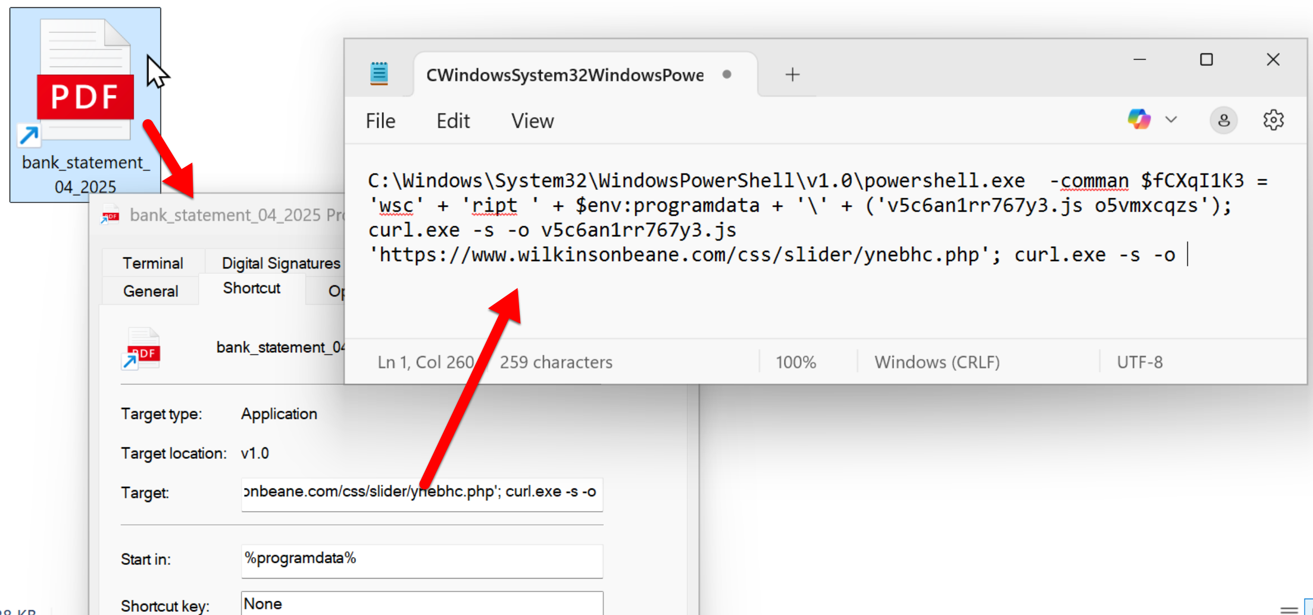
Task: Click the 100% zoom status entry
Action: point(795,362)
